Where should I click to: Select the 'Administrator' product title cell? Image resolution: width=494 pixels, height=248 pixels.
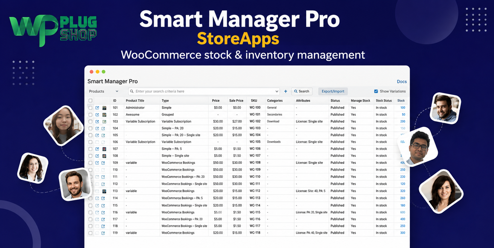tap(135, 108)
